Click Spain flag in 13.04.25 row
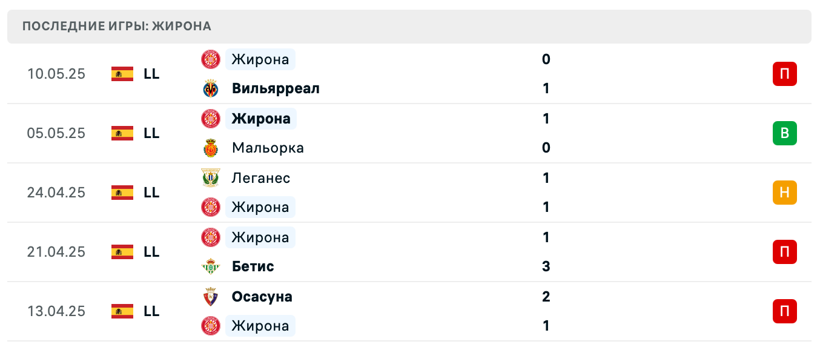 tap(122, 311)
